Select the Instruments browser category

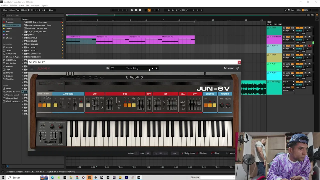pyautogui.click(x=11, y=54)
